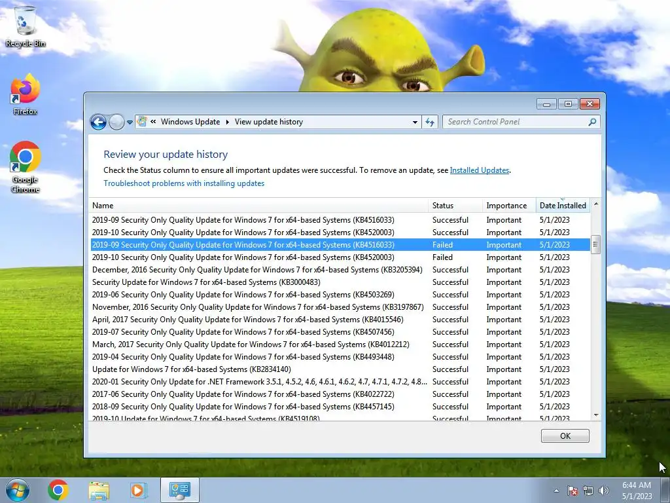Click the Refresh button next to address bar
The image size is (670, 503).
pos(430,122)
